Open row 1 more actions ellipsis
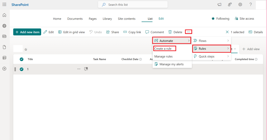The height and width of the screenshot is (140, 267). (x=79, y=69)
